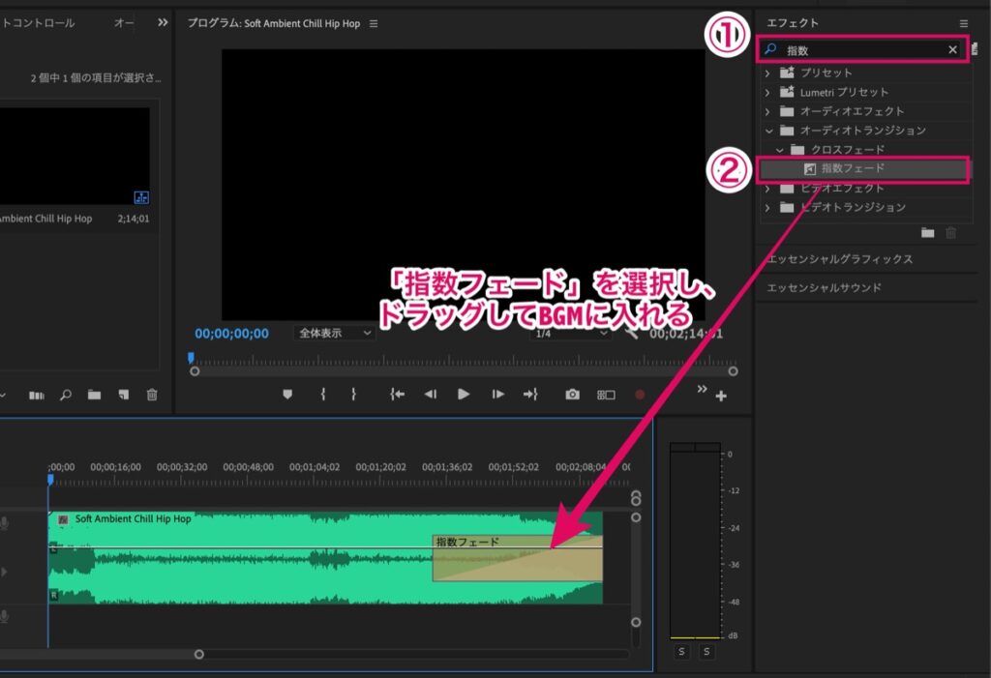Open the Effects panel hamburger menu
This screenshot has height=678, width=991.
[x=964, y=23]
